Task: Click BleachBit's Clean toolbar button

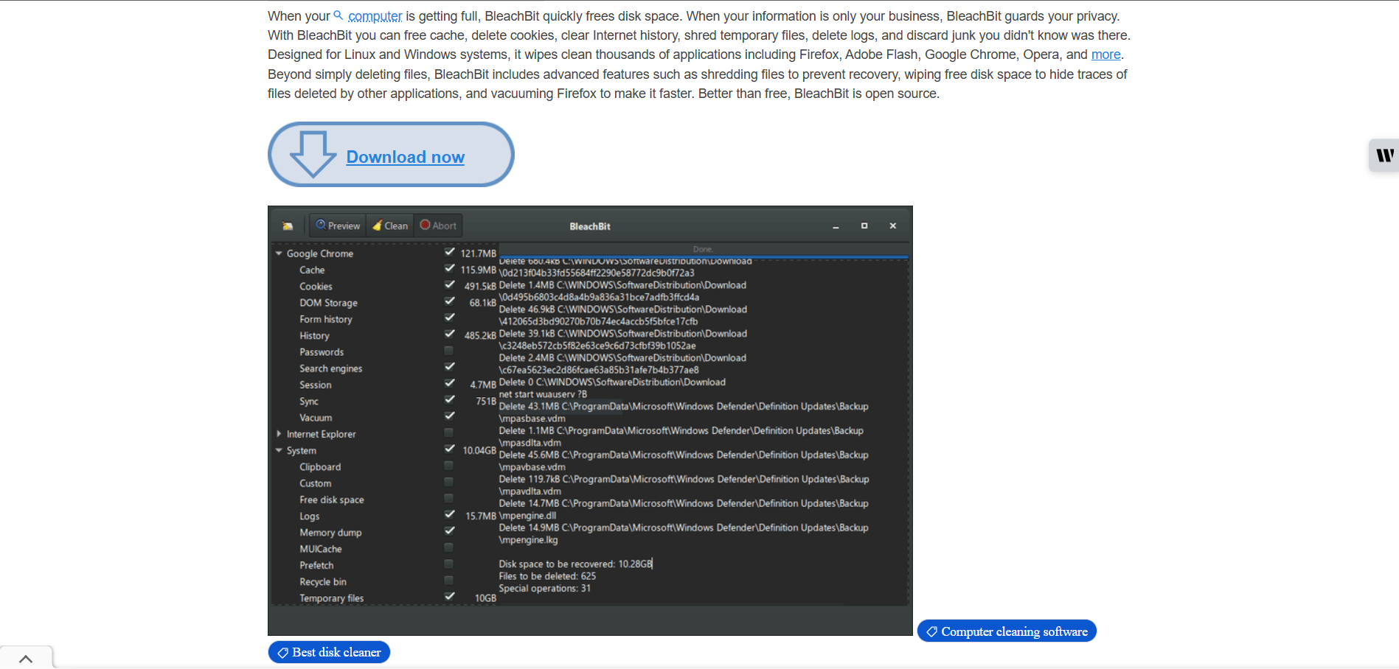Action: pos(390,225)
